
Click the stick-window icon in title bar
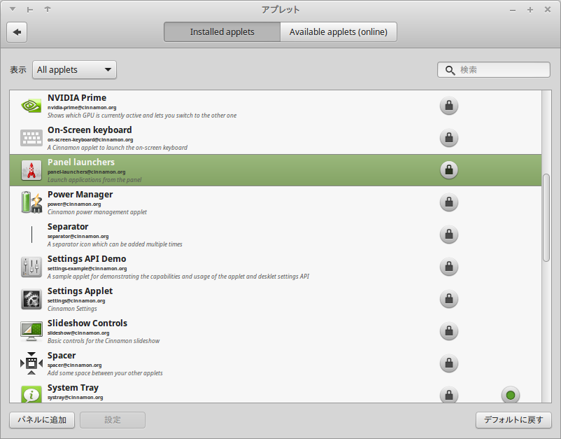coord(30,10)
